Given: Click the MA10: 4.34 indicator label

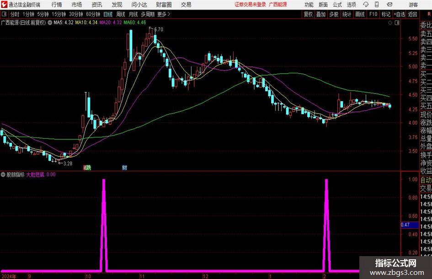Looking at the screenshot, I should [x=86, y=22].
